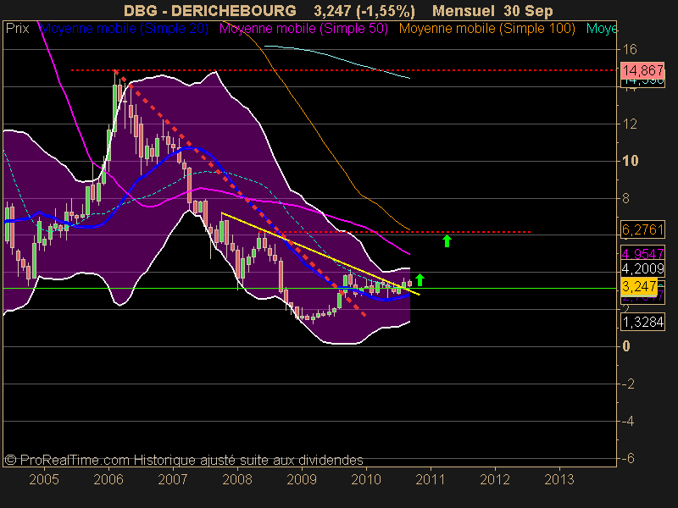Click the ProRealTime.com copyright notice
678x508 pixels.
coord(184,460)
